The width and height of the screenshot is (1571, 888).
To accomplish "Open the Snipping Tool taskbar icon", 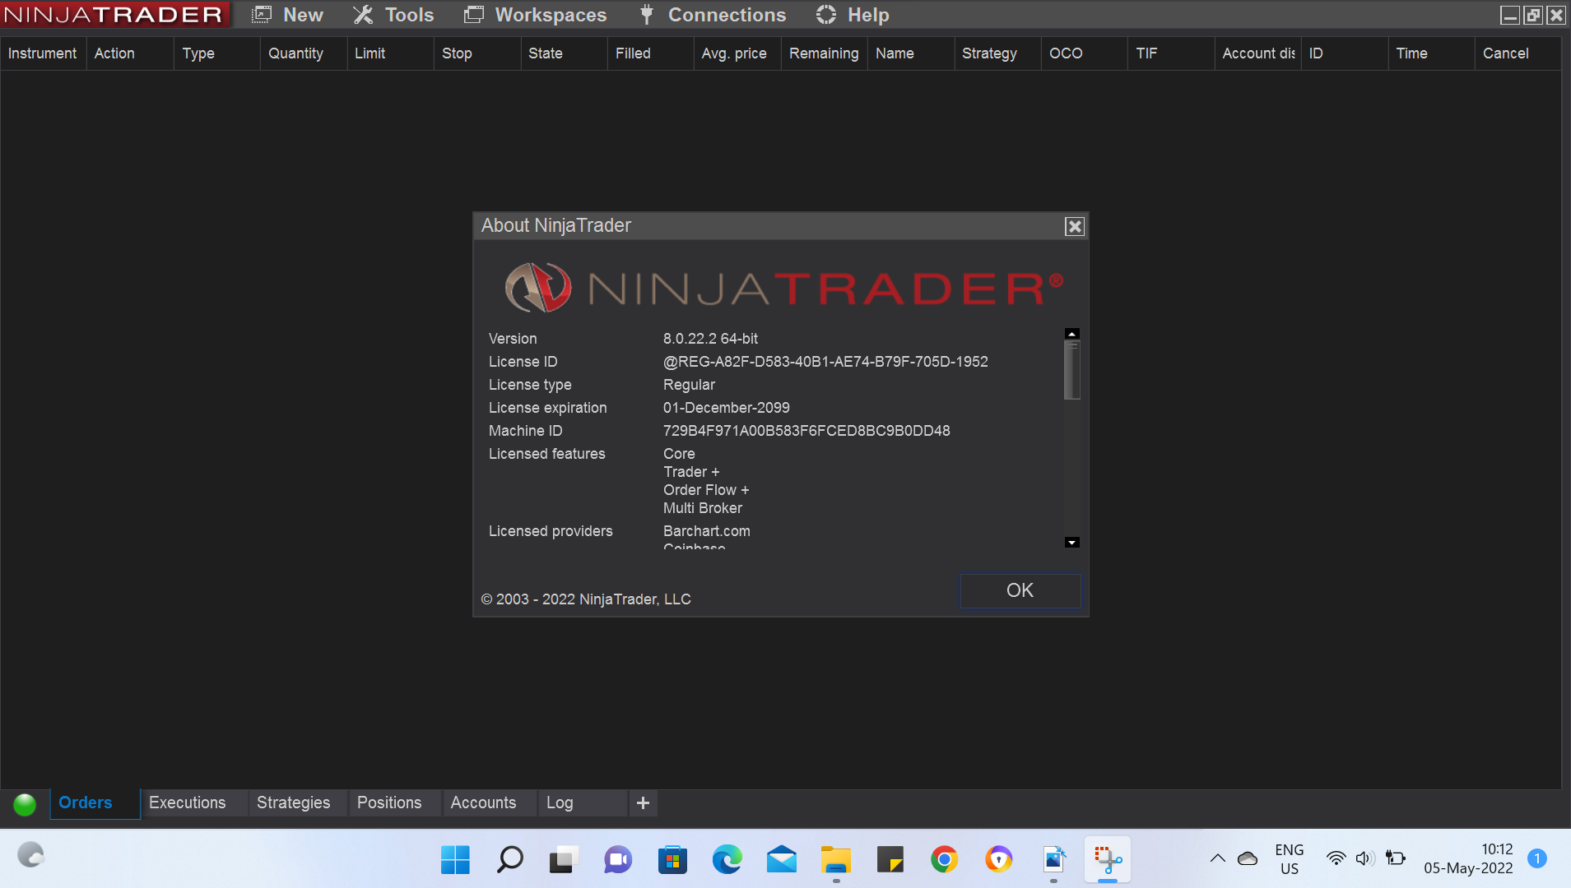I will (1108, 860).
